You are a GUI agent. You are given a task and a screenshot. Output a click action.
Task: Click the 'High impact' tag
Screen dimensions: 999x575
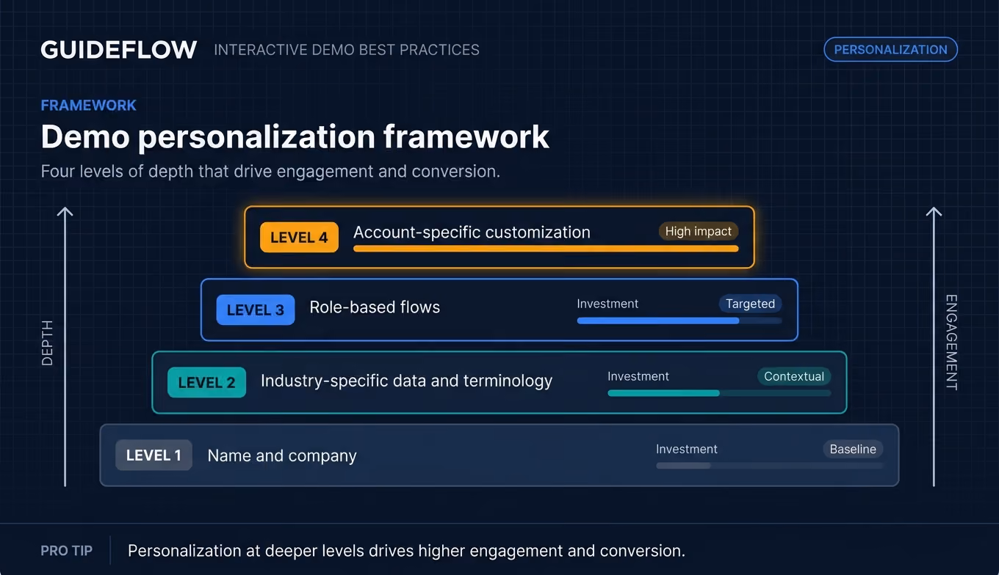point(698,232)
